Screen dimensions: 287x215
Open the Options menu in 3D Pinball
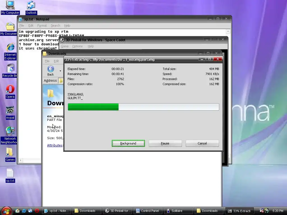(x=77, y=46)
